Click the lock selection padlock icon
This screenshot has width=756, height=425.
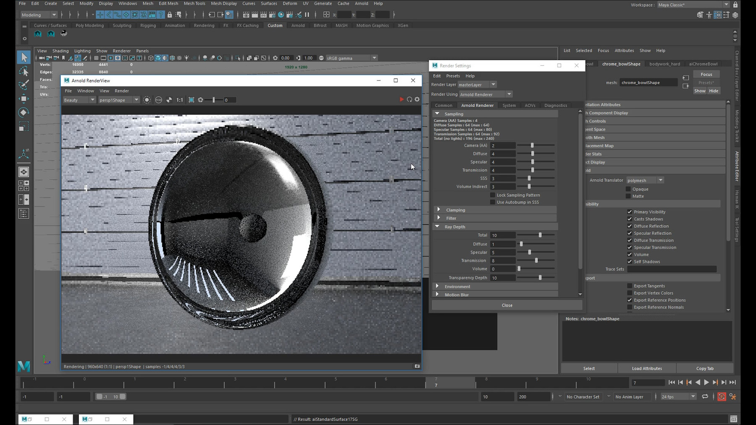point(170,15)
